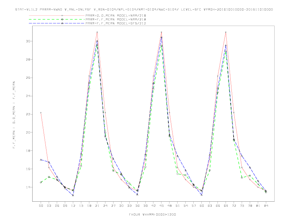Click y-axis tick label 30
Screen dimensions: 290x224
28,41
